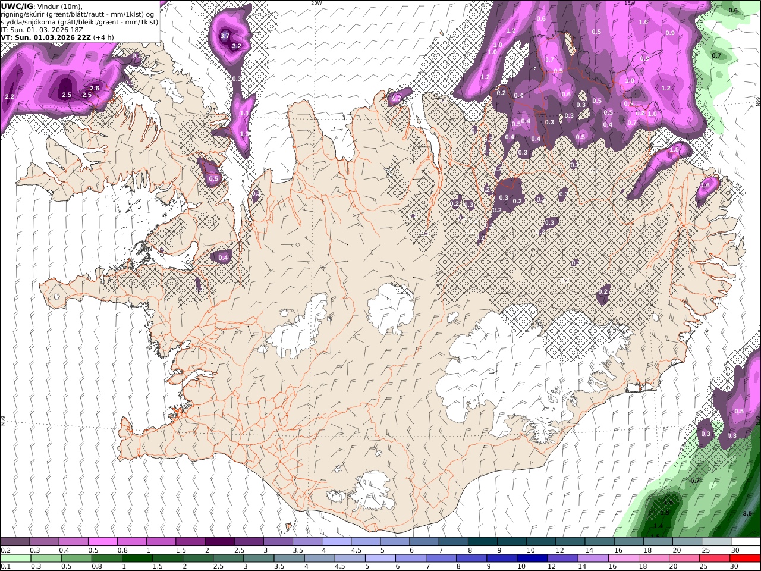Select the white 30 snow legend swatch

coord(745,542)
